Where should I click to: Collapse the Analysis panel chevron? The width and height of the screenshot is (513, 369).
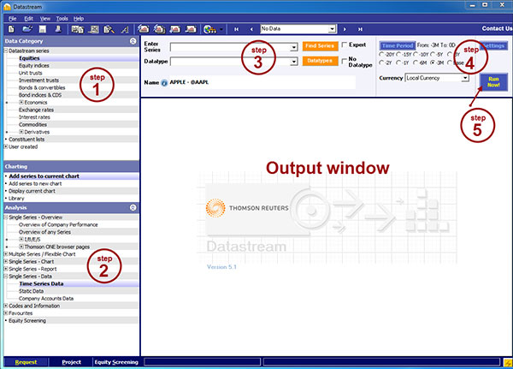coord(132,206)
